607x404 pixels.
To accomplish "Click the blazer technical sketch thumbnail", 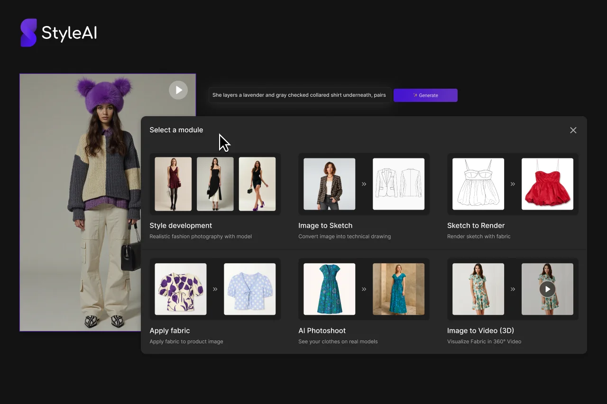I will point(399,184).
